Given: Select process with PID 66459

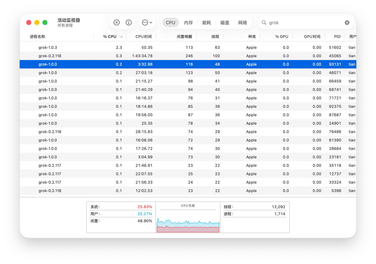Looking at the screenshot, I should coord(188,81).
